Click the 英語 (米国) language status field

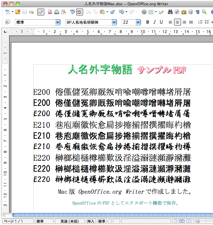(70, 221)
